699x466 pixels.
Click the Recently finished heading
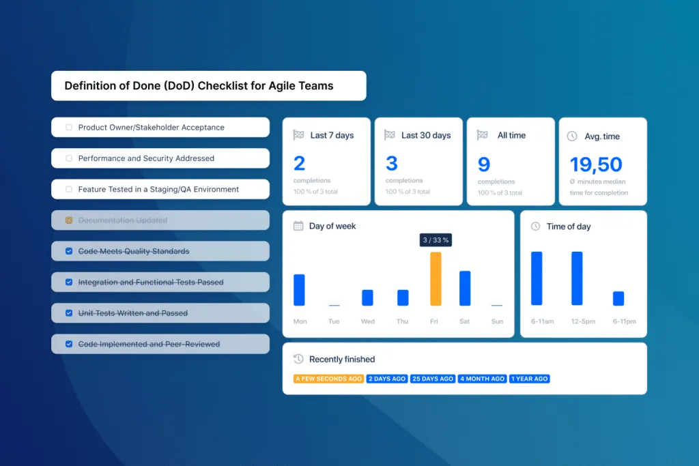click(x=342, y=359)
